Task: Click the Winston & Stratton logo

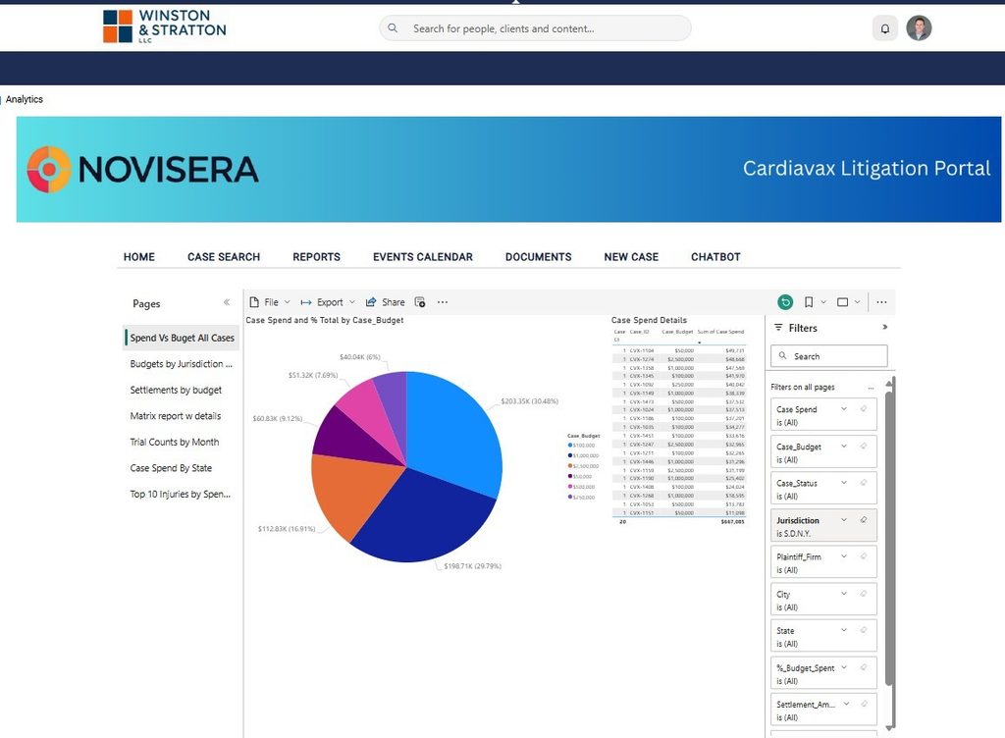Action: pos(165,26)
